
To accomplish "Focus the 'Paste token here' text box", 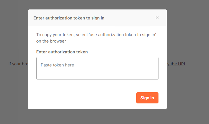I will (97, 68).
